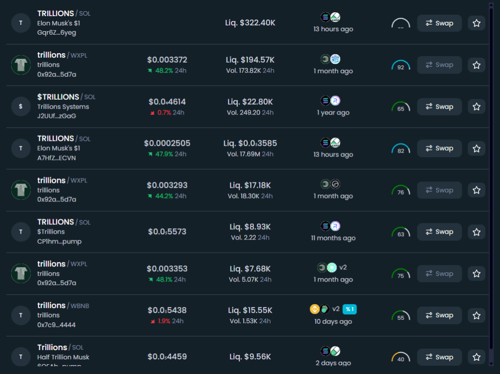Screen dimensions: 500x374
Task: Click the empty score gauge showing dashes
Action: (400, 24)
